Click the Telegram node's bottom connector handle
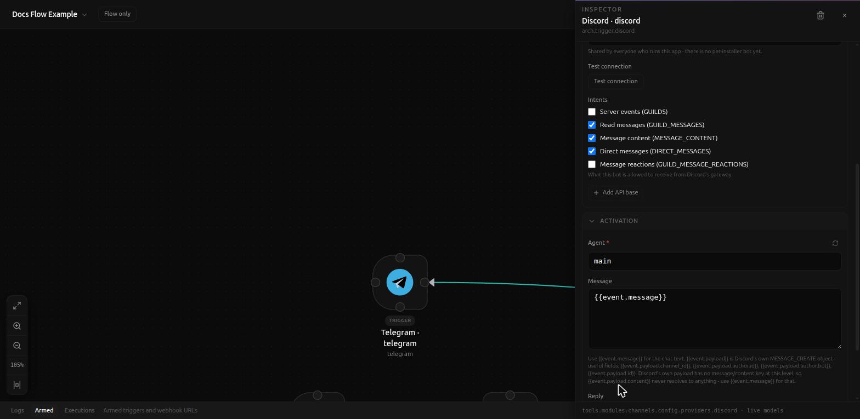 point(400,307)
